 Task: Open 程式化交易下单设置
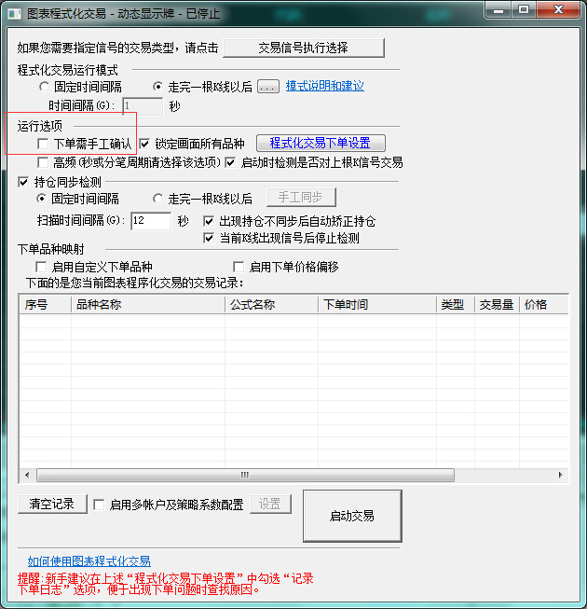(321, 143)
